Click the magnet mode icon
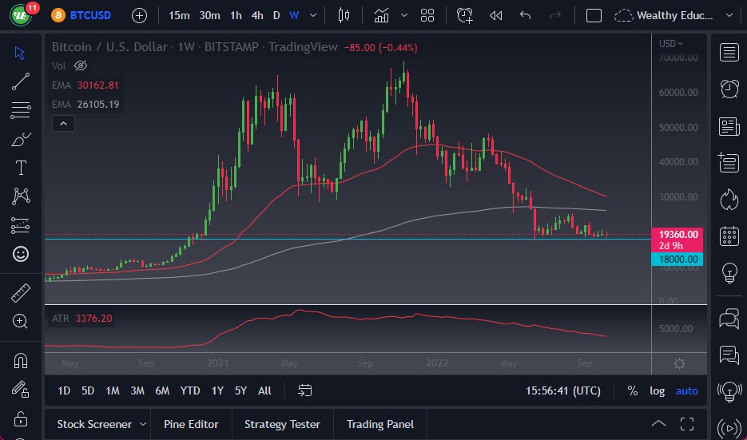747x440 pixels. 21,360
